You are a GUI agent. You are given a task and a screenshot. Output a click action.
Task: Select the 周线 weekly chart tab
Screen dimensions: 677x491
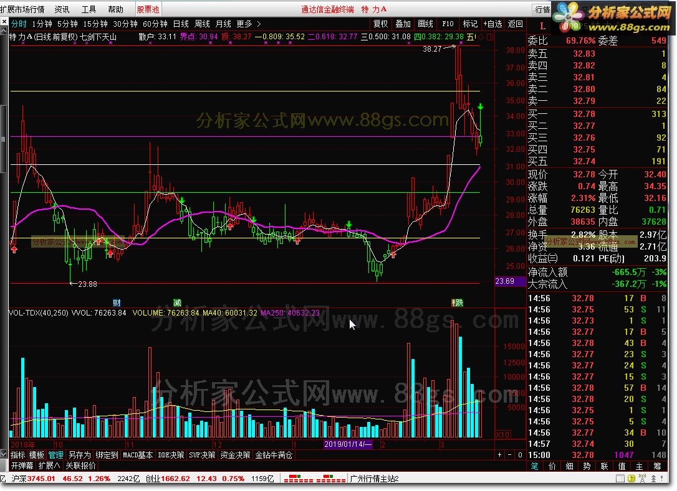(202, 24)
